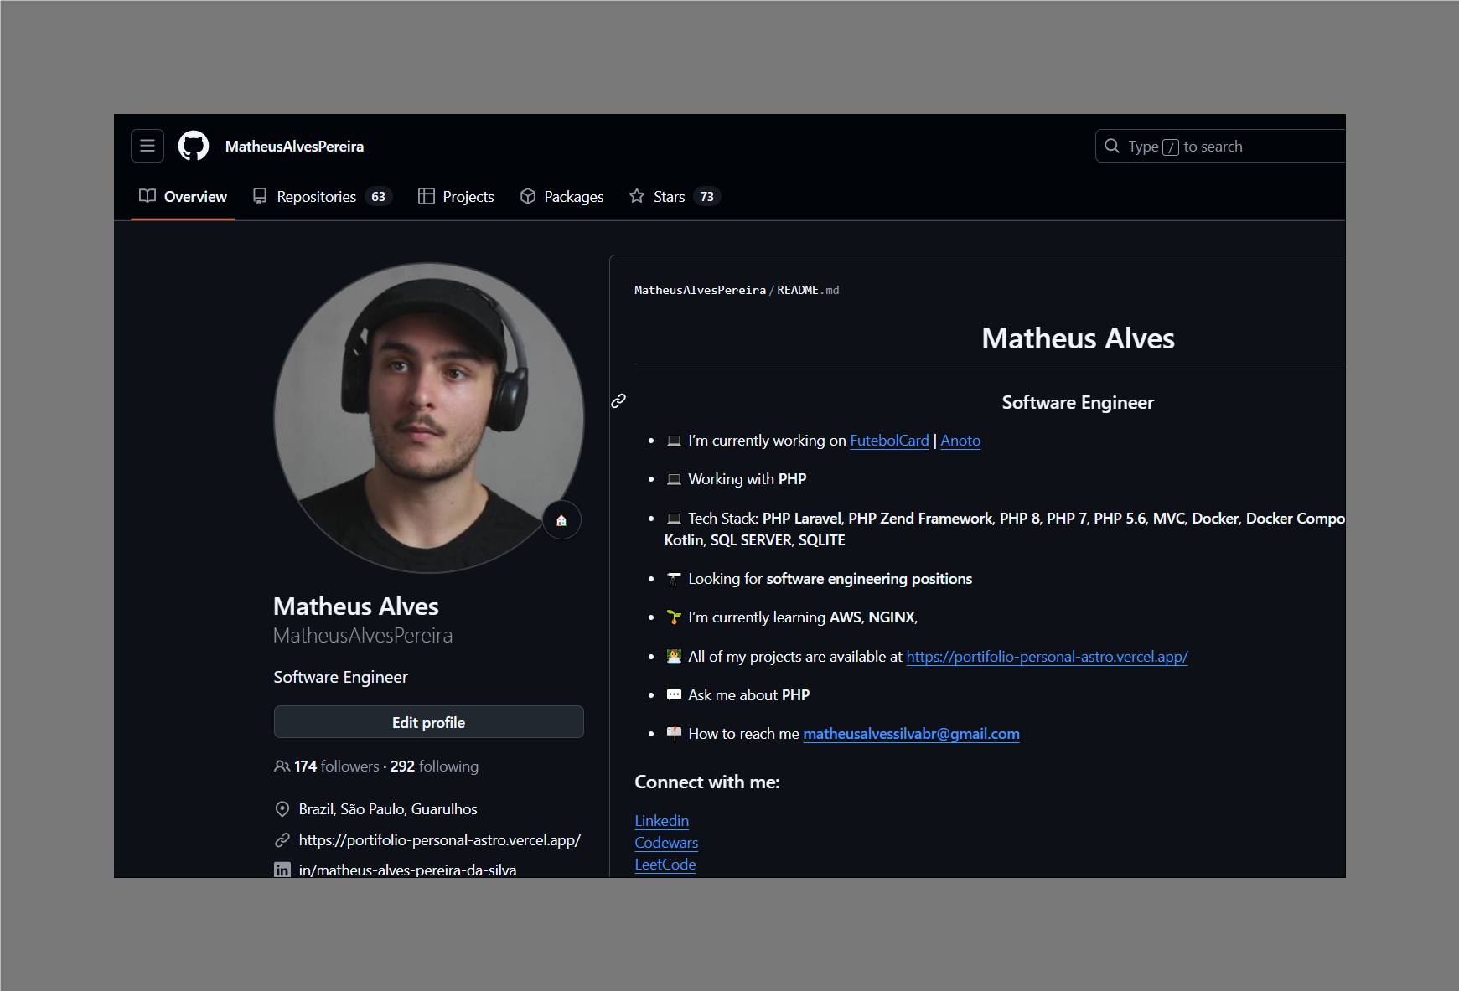Open the Codewars link
Image resolution: width=1459 pixels, height=991 pixels.
pyautogui.click(x=666, y=843)
